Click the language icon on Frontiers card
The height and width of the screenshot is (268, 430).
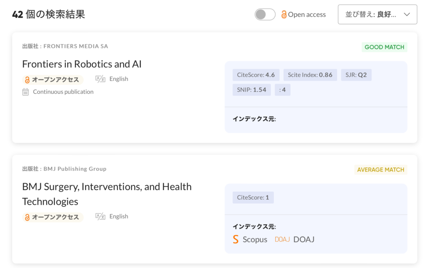pos(100,79)
